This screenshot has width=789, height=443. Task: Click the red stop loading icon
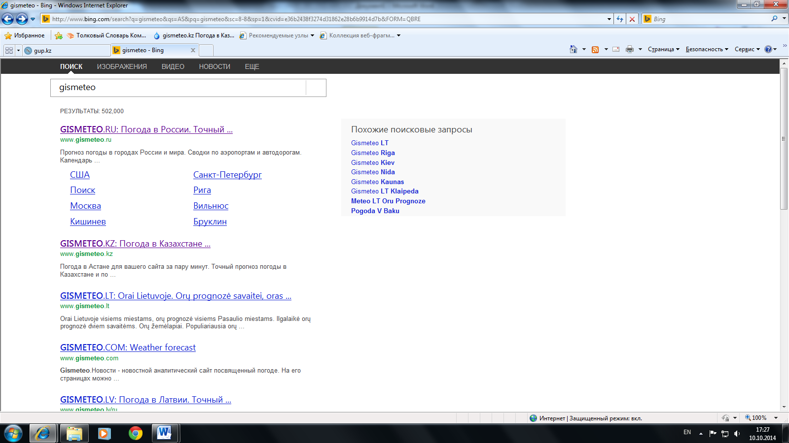[x=632, y=19]
